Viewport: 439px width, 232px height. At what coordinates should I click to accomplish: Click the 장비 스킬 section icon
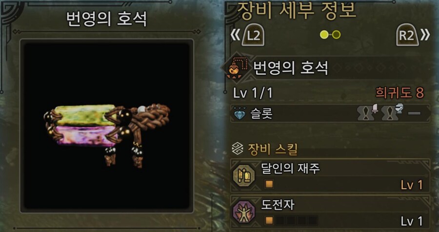238,149
